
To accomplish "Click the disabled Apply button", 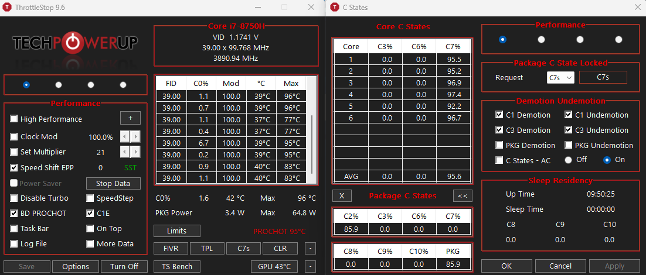I will tap(614, 266).
